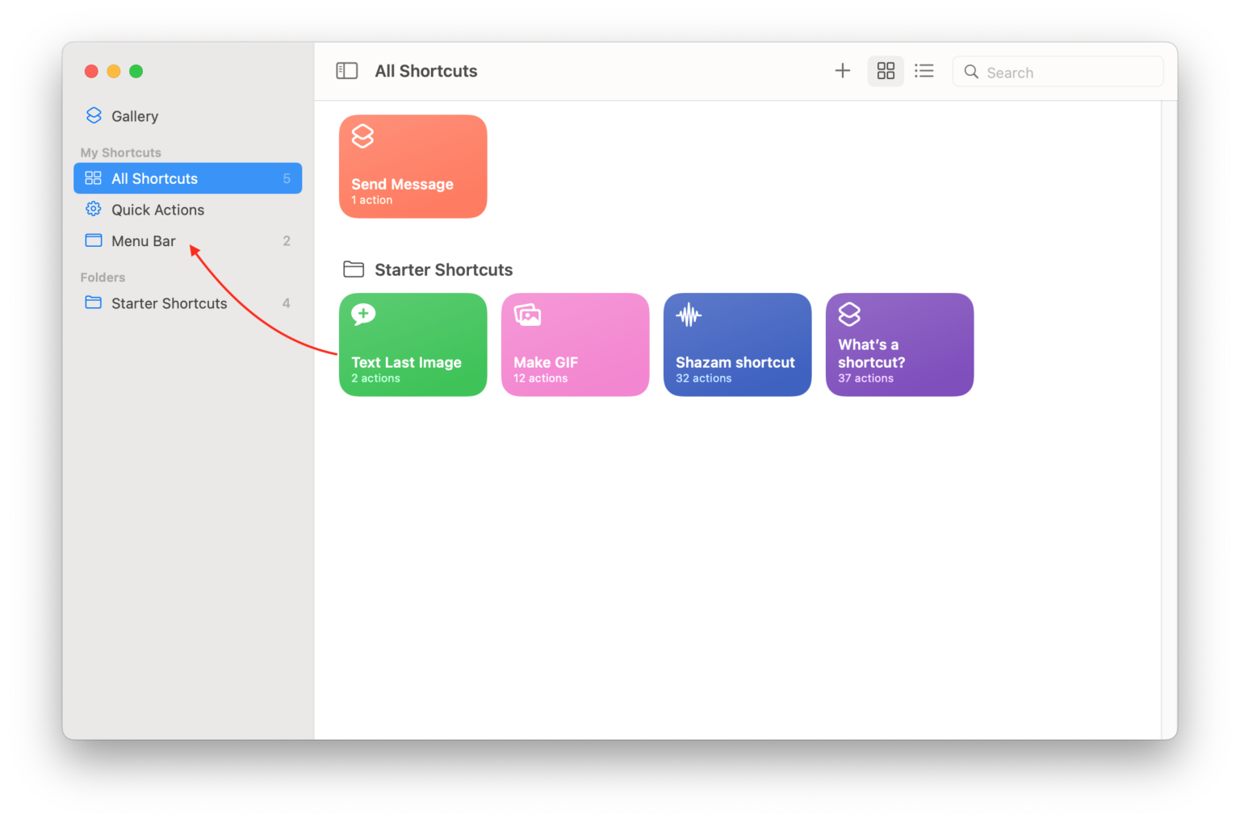Viewport: 1240px width, 822px height.
Task: Click the speech bubble icon on Text Last Image
Action: pos(362,315)
